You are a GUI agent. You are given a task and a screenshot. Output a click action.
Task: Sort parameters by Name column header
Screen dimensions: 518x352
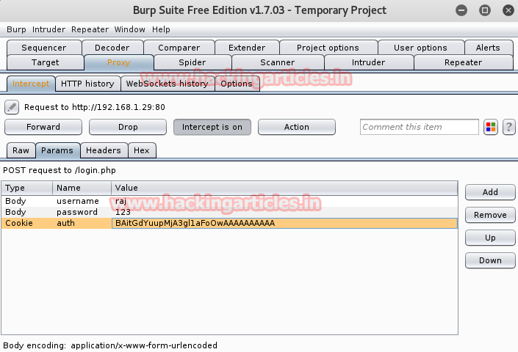(82, 188)
